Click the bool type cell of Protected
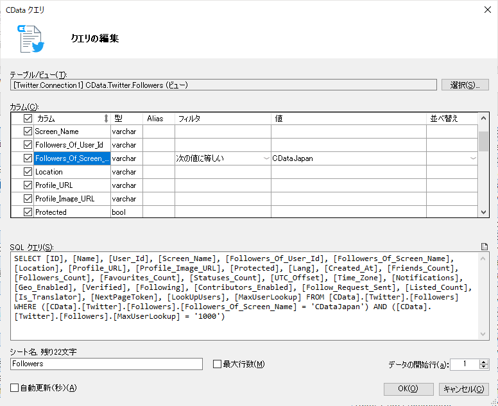The image size is (498, 406). point(126,212)
